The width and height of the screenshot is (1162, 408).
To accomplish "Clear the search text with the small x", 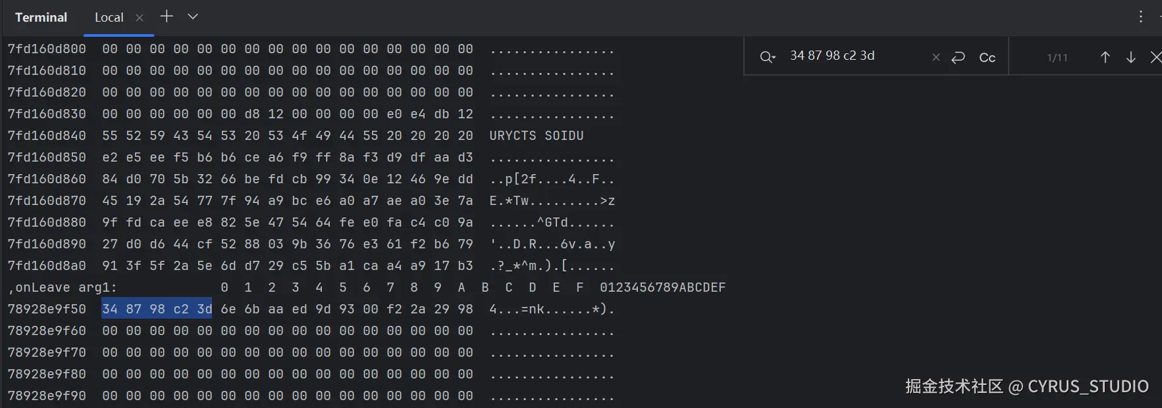I will (936, 57).
